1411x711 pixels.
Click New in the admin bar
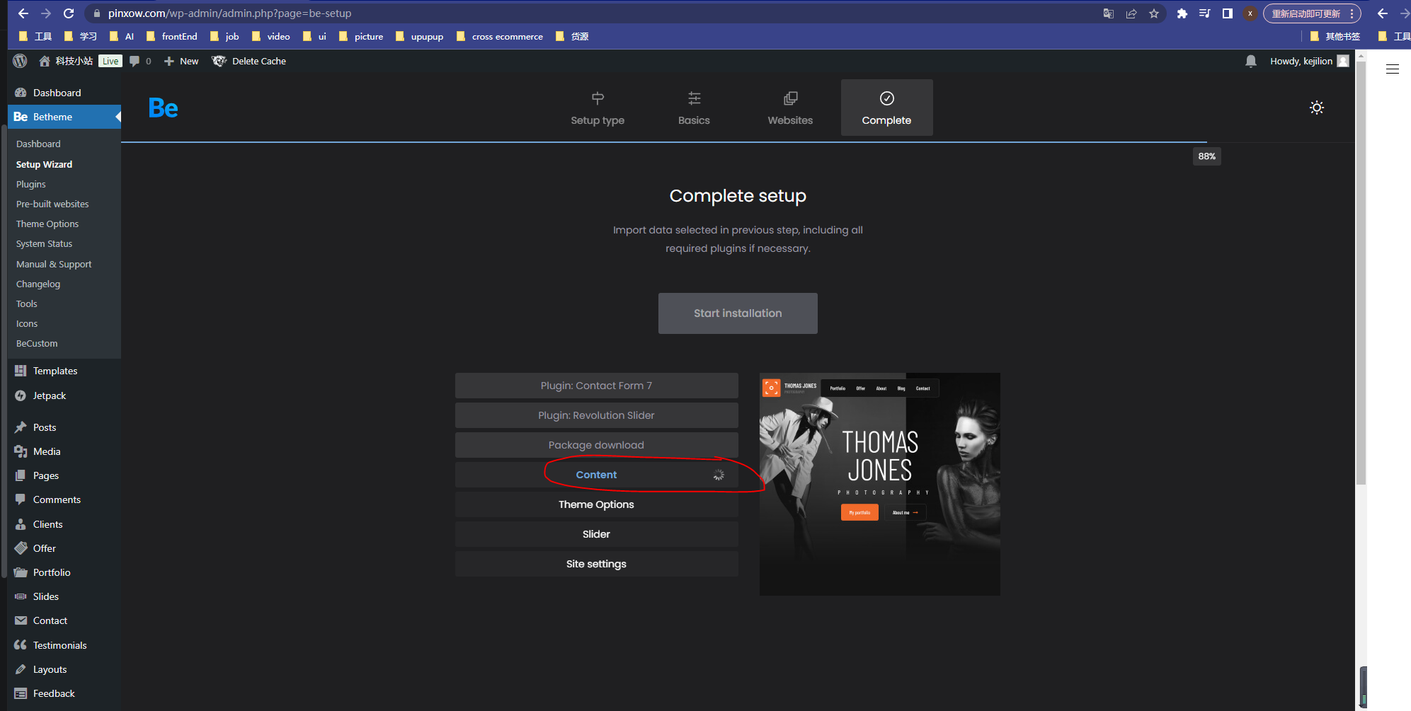pos(181,61)
